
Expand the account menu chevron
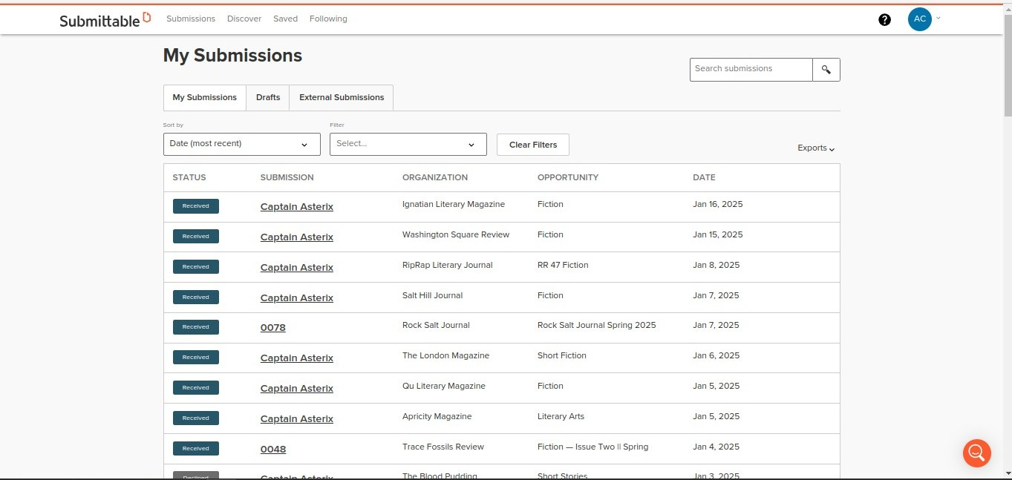point(938,18)
